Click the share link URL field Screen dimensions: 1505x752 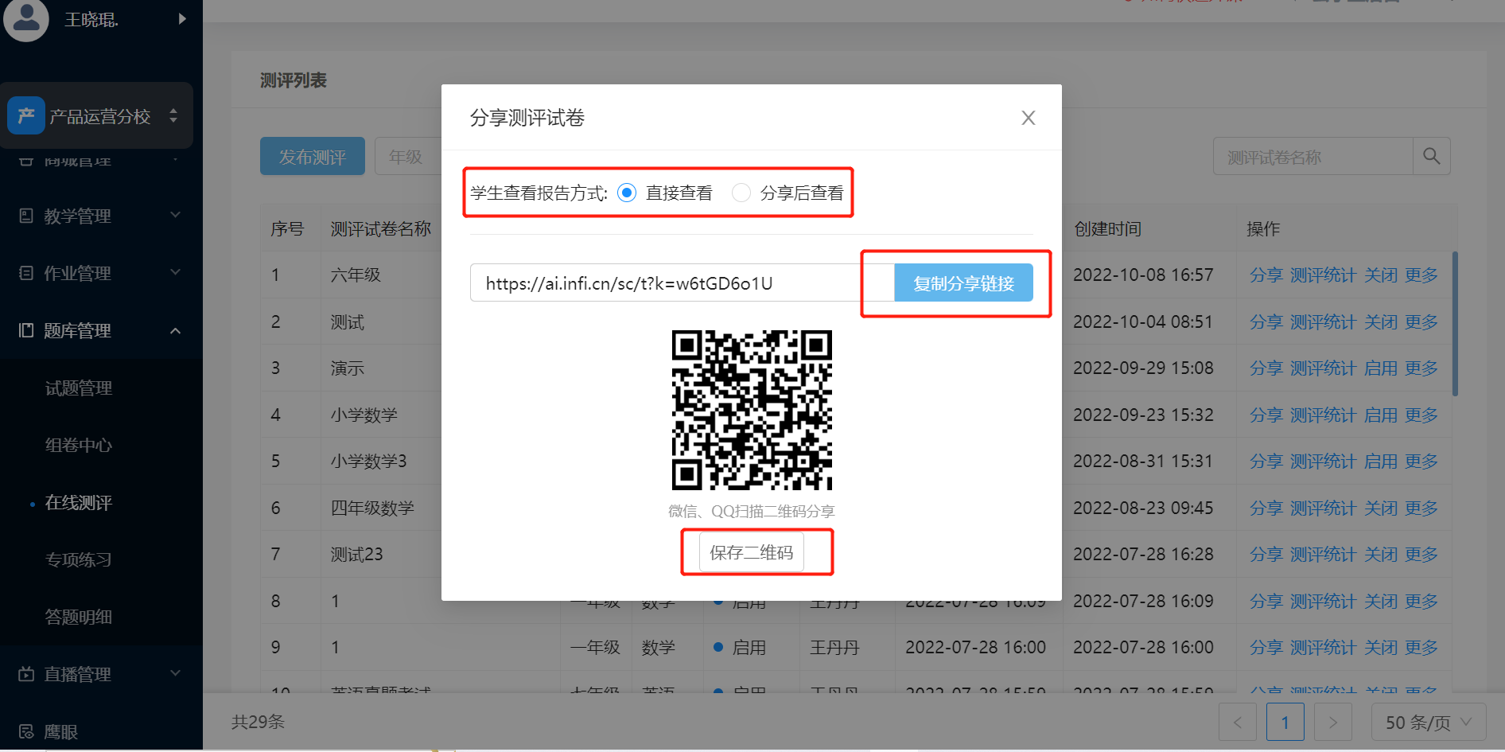click(682, 283)
